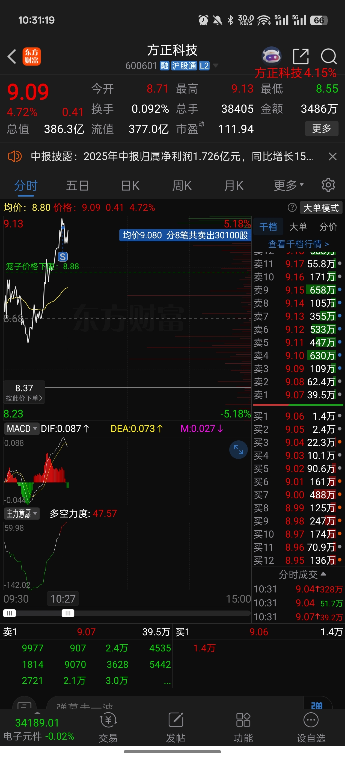The image size is (345, 759).
Task: Expand the indicator chart fullscreen icon
Action: tap(238, 450)
